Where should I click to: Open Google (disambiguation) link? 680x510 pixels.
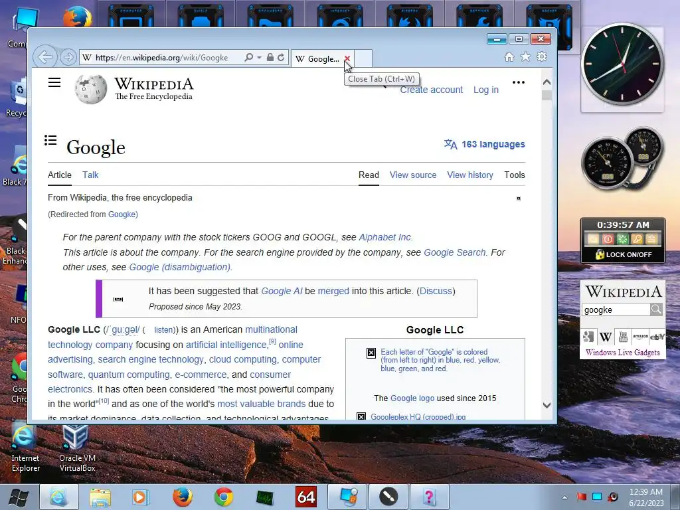(x=181, y=267)
